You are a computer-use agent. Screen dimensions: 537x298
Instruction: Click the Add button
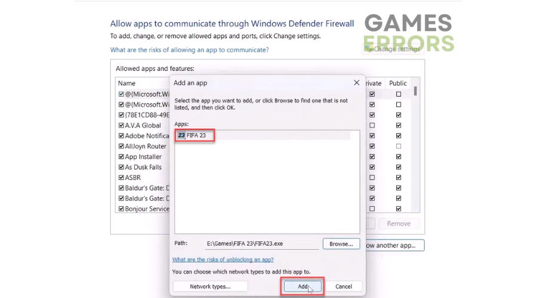coord(303,286)
